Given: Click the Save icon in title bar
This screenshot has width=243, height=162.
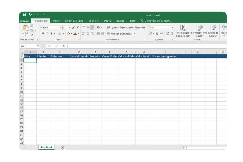Looking at the screenshot, I should pos(25,15).
